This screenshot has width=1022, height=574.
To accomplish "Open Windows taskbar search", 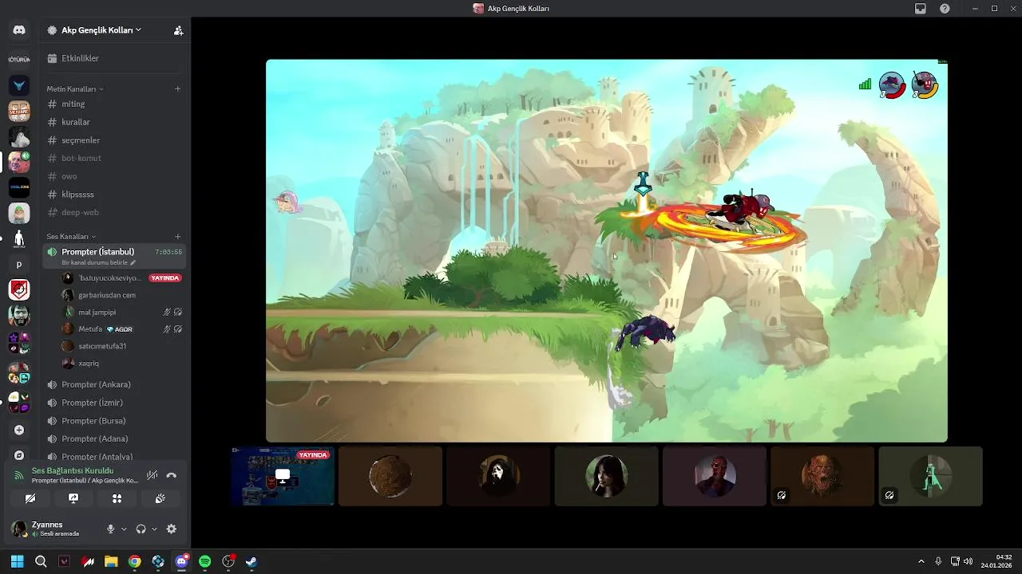I will pyautogui.click(x=41, y=561).
